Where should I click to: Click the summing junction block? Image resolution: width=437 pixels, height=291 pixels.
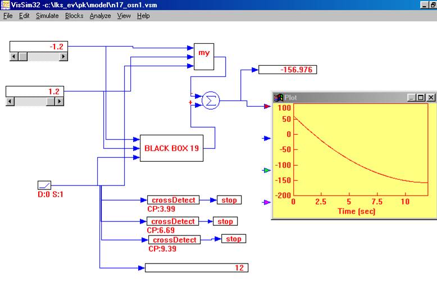tap(211, 101)
